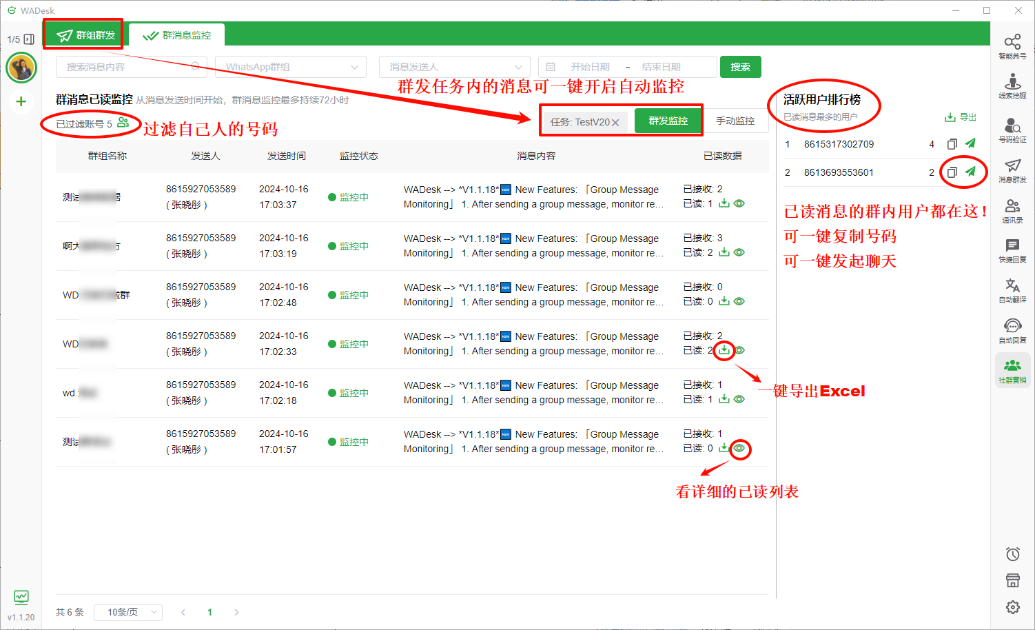Viewport: 1035px width, 630px height.
Task: Export active user ranking via 导出
Action: coord(961,117)
